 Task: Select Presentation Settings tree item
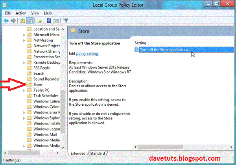(47, 57)
